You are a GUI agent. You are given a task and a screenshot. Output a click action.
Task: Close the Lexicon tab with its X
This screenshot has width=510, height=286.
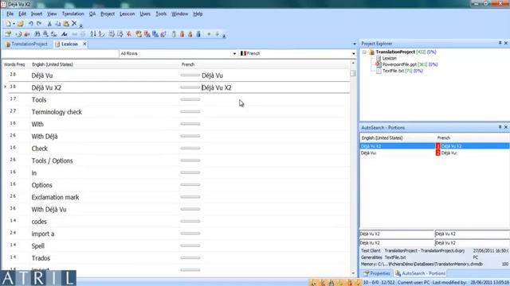(x=84, y=44)
